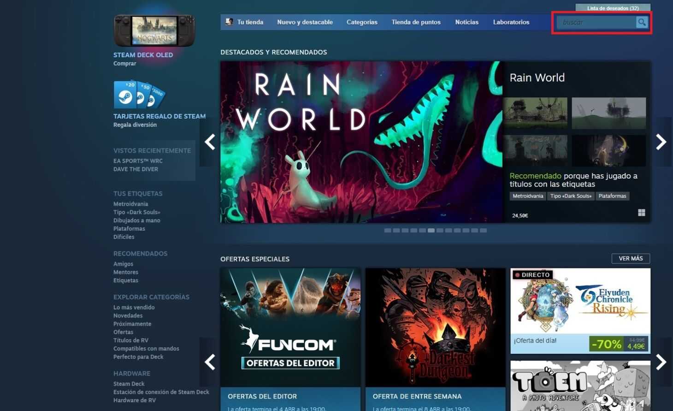Browse Novedades category

tap(128, 316)
